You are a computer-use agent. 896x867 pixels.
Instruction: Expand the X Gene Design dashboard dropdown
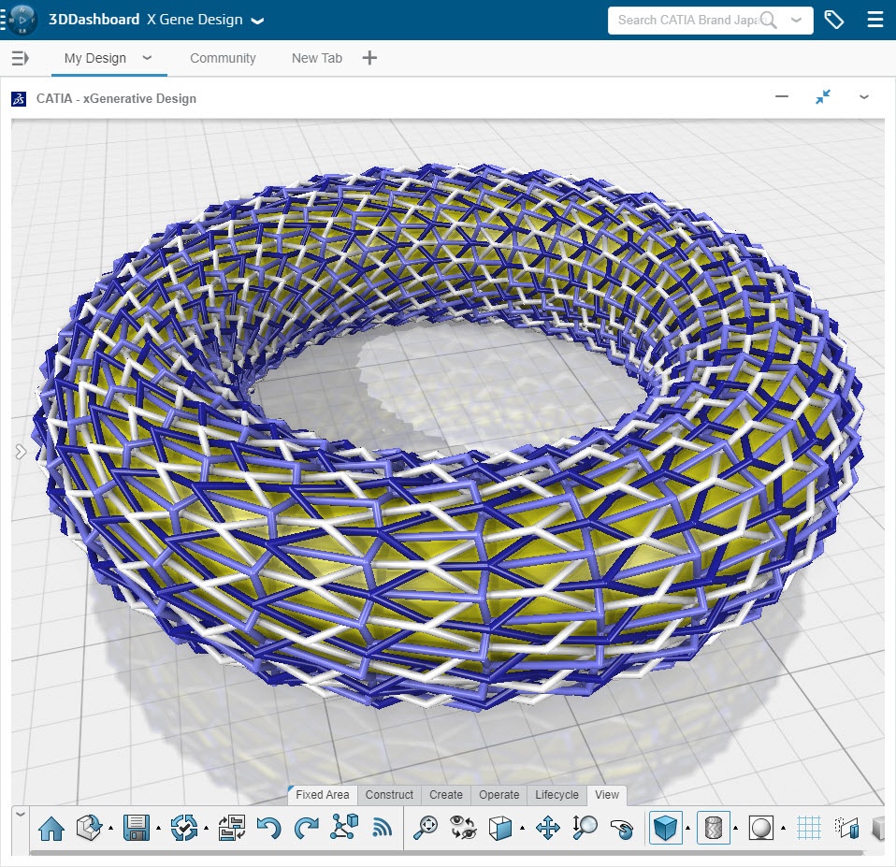[x=258, y=21]
